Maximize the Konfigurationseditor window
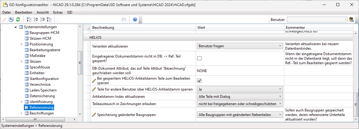Screen dimensions: 359x129 (x=338, y=5)
